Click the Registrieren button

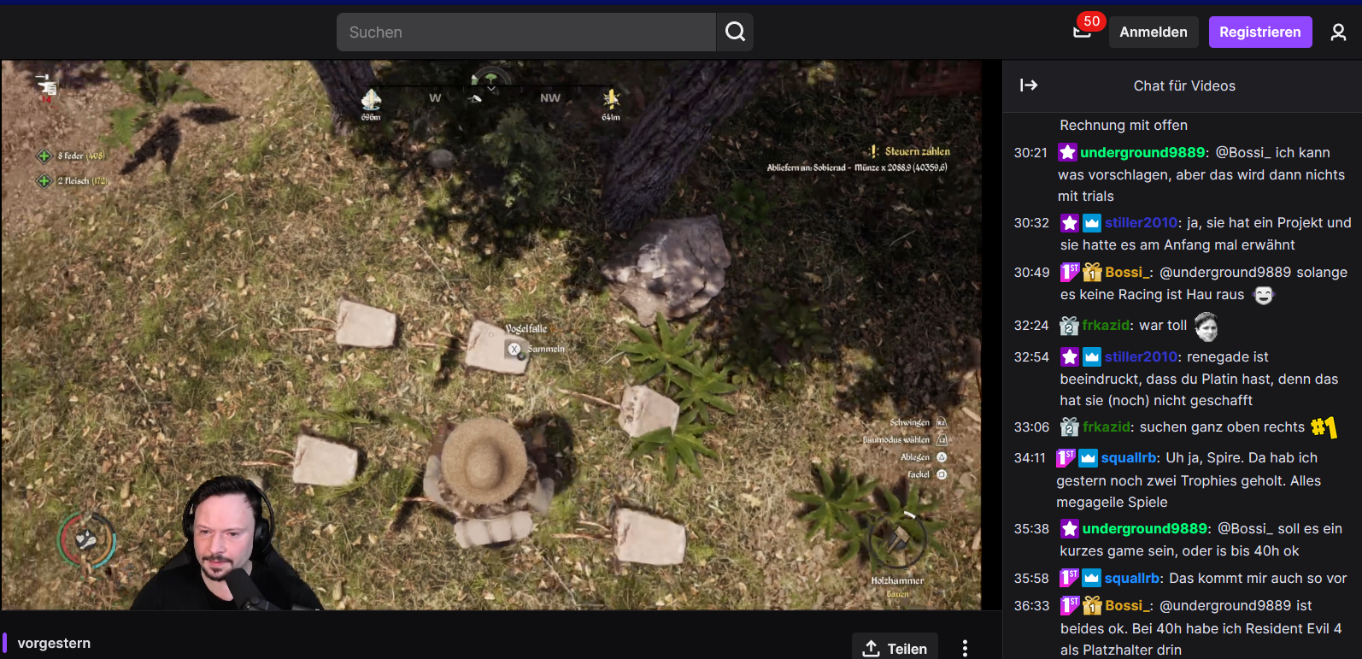(1259, 32)
